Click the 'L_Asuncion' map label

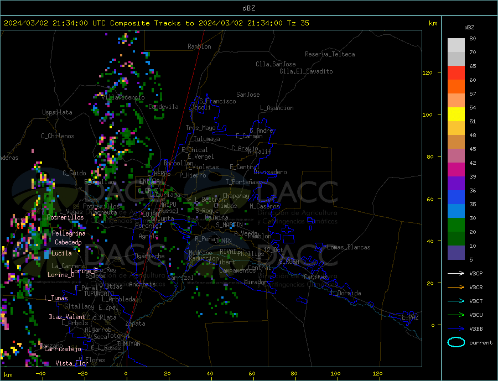pyautogui.click(x=277, y=108)
